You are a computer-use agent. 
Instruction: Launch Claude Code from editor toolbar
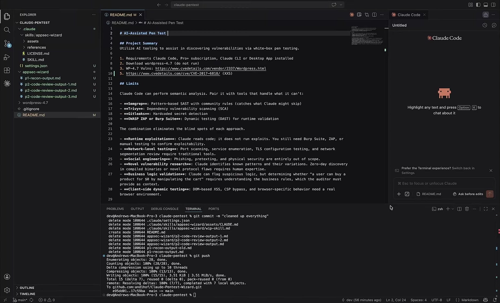(352, 15)
